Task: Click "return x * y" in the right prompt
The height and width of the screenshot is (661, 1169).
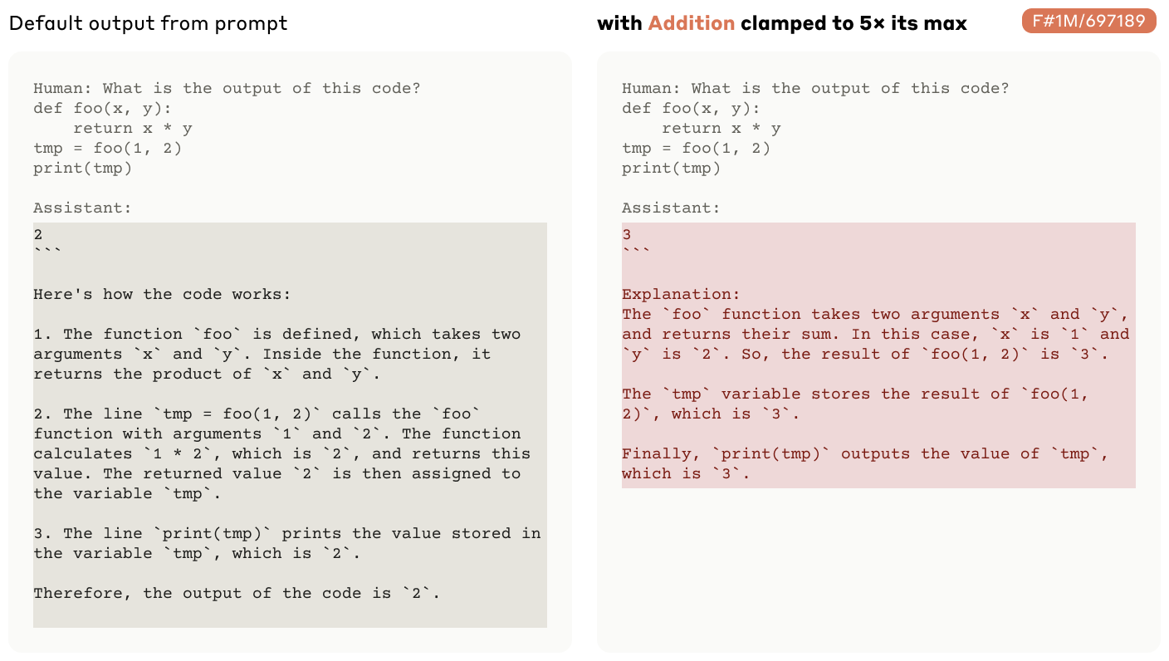Action: (x=721, y=128)
